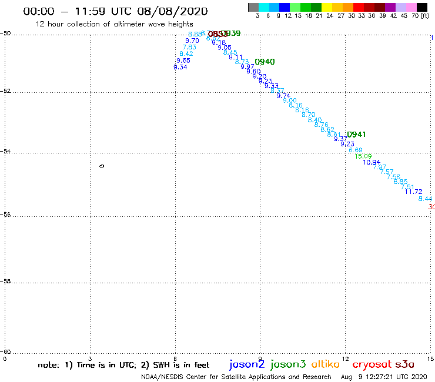The width and height of the screenshot is (435, 382).
Task: Click the -60 latitude axis label
Action: [5, 352]
